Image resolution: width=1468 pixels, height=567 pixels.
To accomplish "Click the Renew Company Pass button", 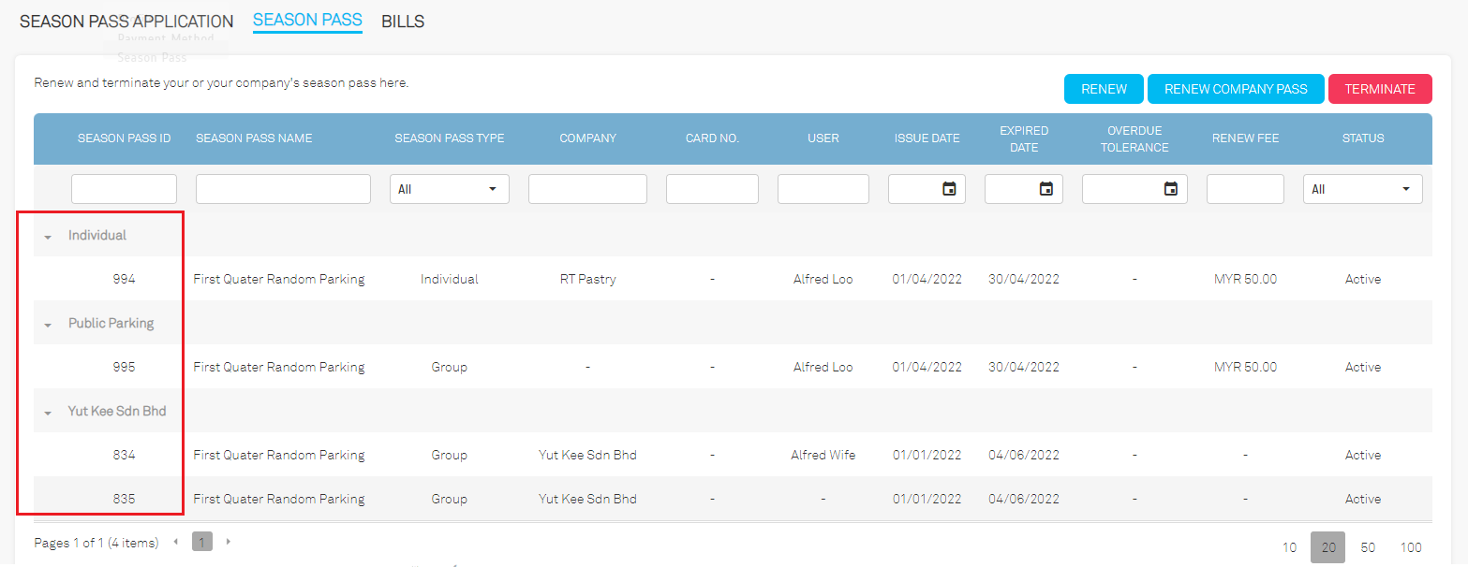I will coord(1235,89).
